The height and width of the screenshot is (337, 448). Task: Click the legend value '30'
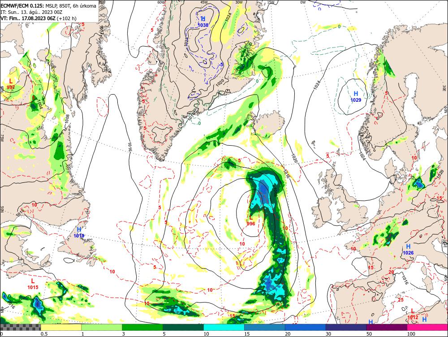pos(328,334)
